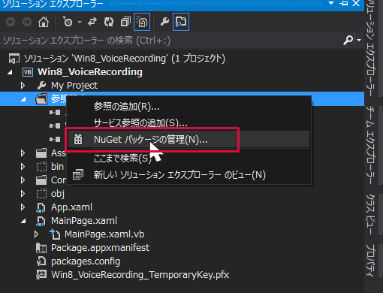Viewport: 383px width, 293px height.
Task: Click the VB project icon
Action: pyautogui.click(x=28, y=72)
